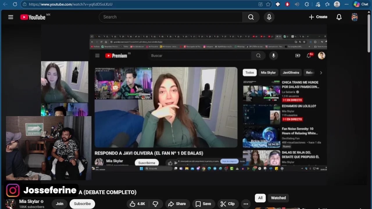
Task: Open the Extensions puzzle-piece menu
Action: point(307,4)
